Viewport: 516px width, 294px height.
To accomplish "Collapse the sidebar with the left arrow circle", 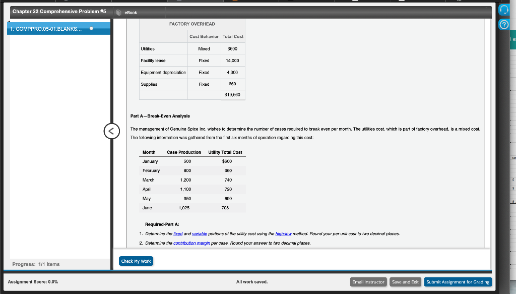I will (x=111, y=131).
